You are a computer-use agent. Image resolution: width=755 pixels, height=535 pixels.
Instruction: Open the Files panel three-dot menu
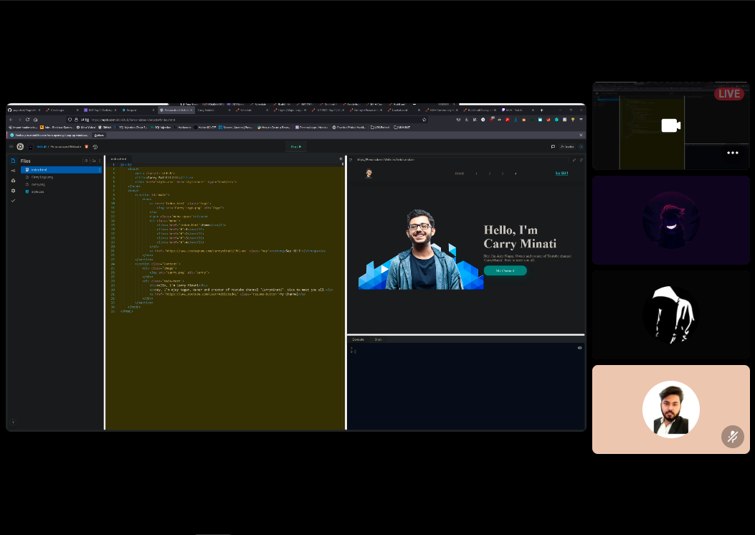coord(100,161)
